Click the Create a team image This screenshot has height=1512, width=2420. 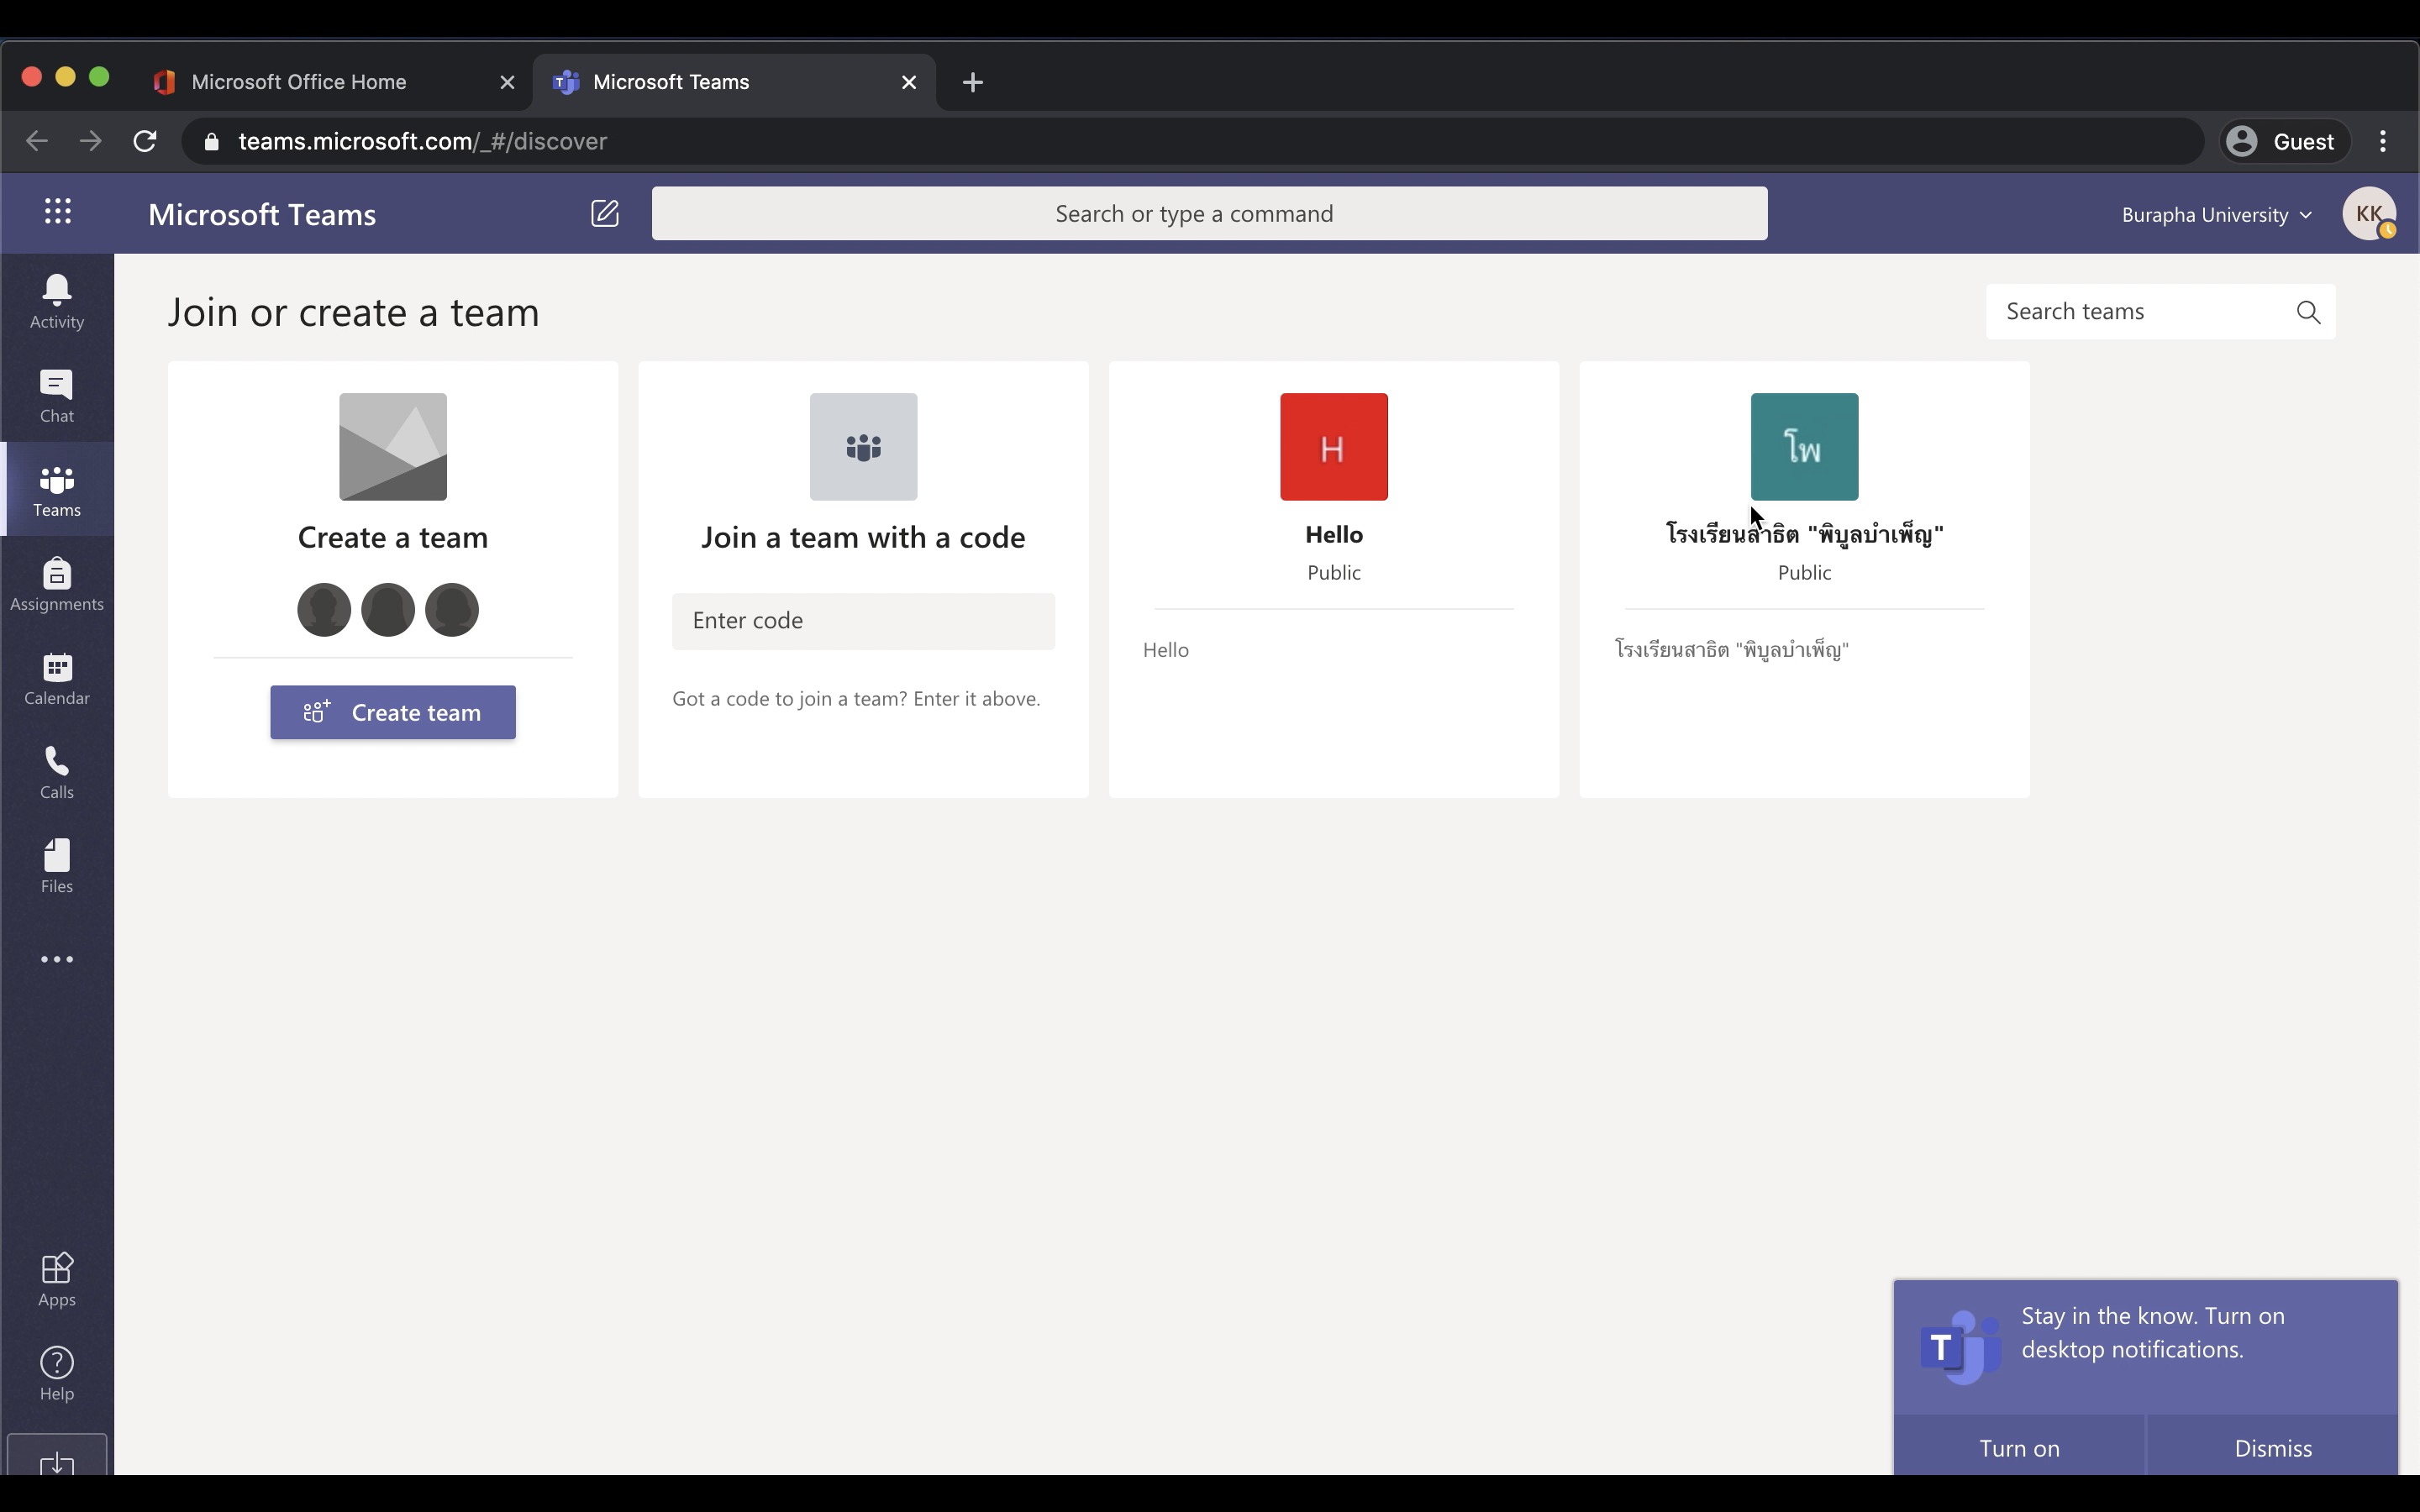tap(393, 447)
